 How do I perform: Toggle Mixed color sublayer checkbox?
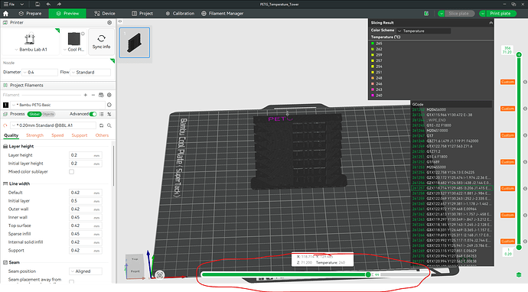[x=71, y=171]
